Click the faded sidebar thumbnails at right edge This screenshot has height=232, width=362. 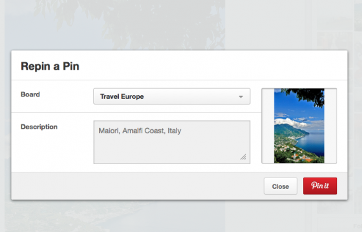(x=358, y=115)
